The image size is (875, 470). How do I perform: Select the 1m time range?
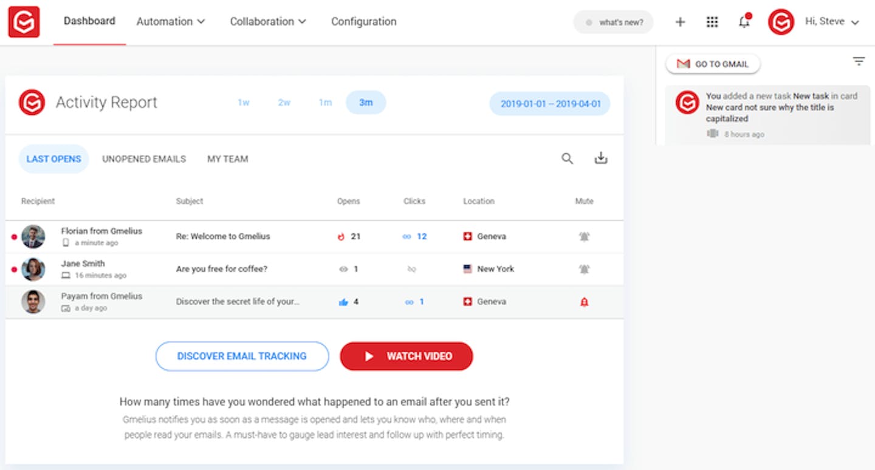click(x=325, y=103)
